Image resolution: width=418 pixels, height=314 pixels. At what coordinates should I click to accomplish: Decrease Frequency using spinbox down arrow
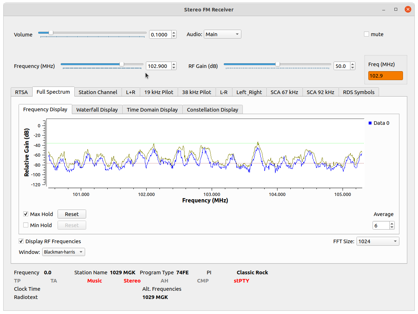[174, 68]
